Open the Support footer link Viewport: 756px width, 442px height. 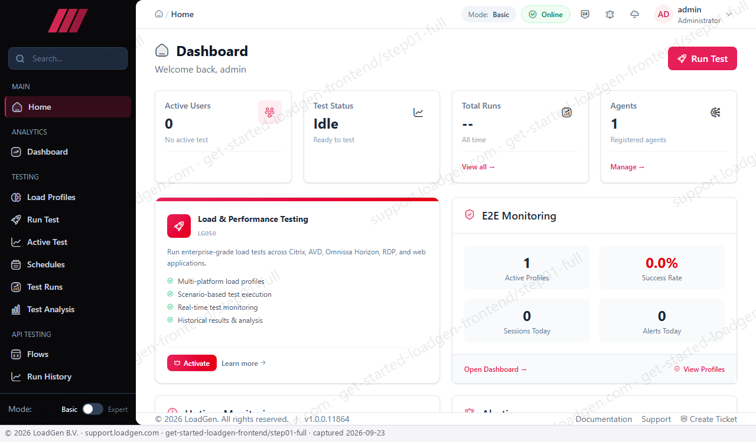[656, 419]
